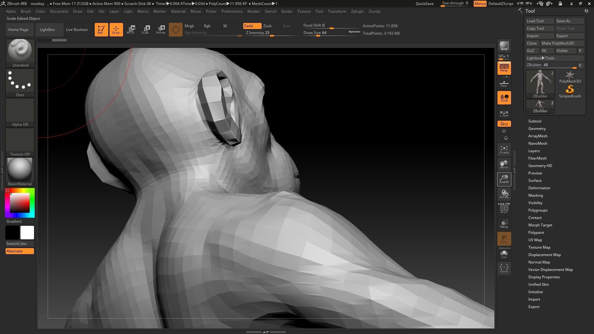Expand the FiberMesh section
594x334 pixels.
click(x=537, y=158)
